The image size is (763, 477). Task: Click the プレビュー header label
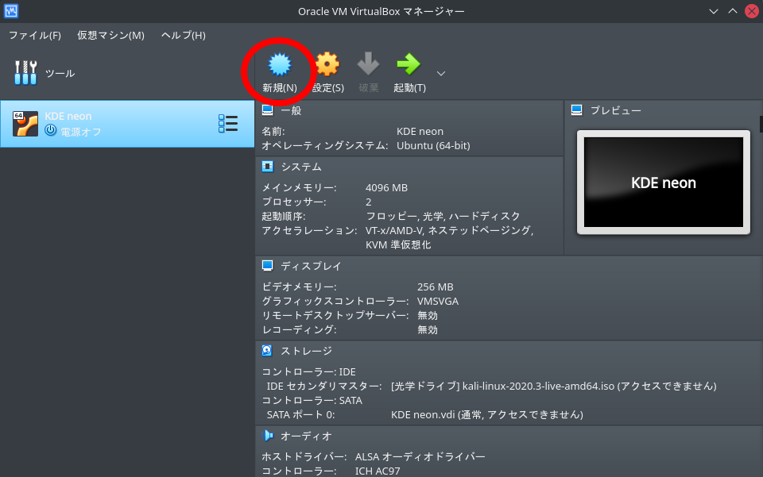615,111
